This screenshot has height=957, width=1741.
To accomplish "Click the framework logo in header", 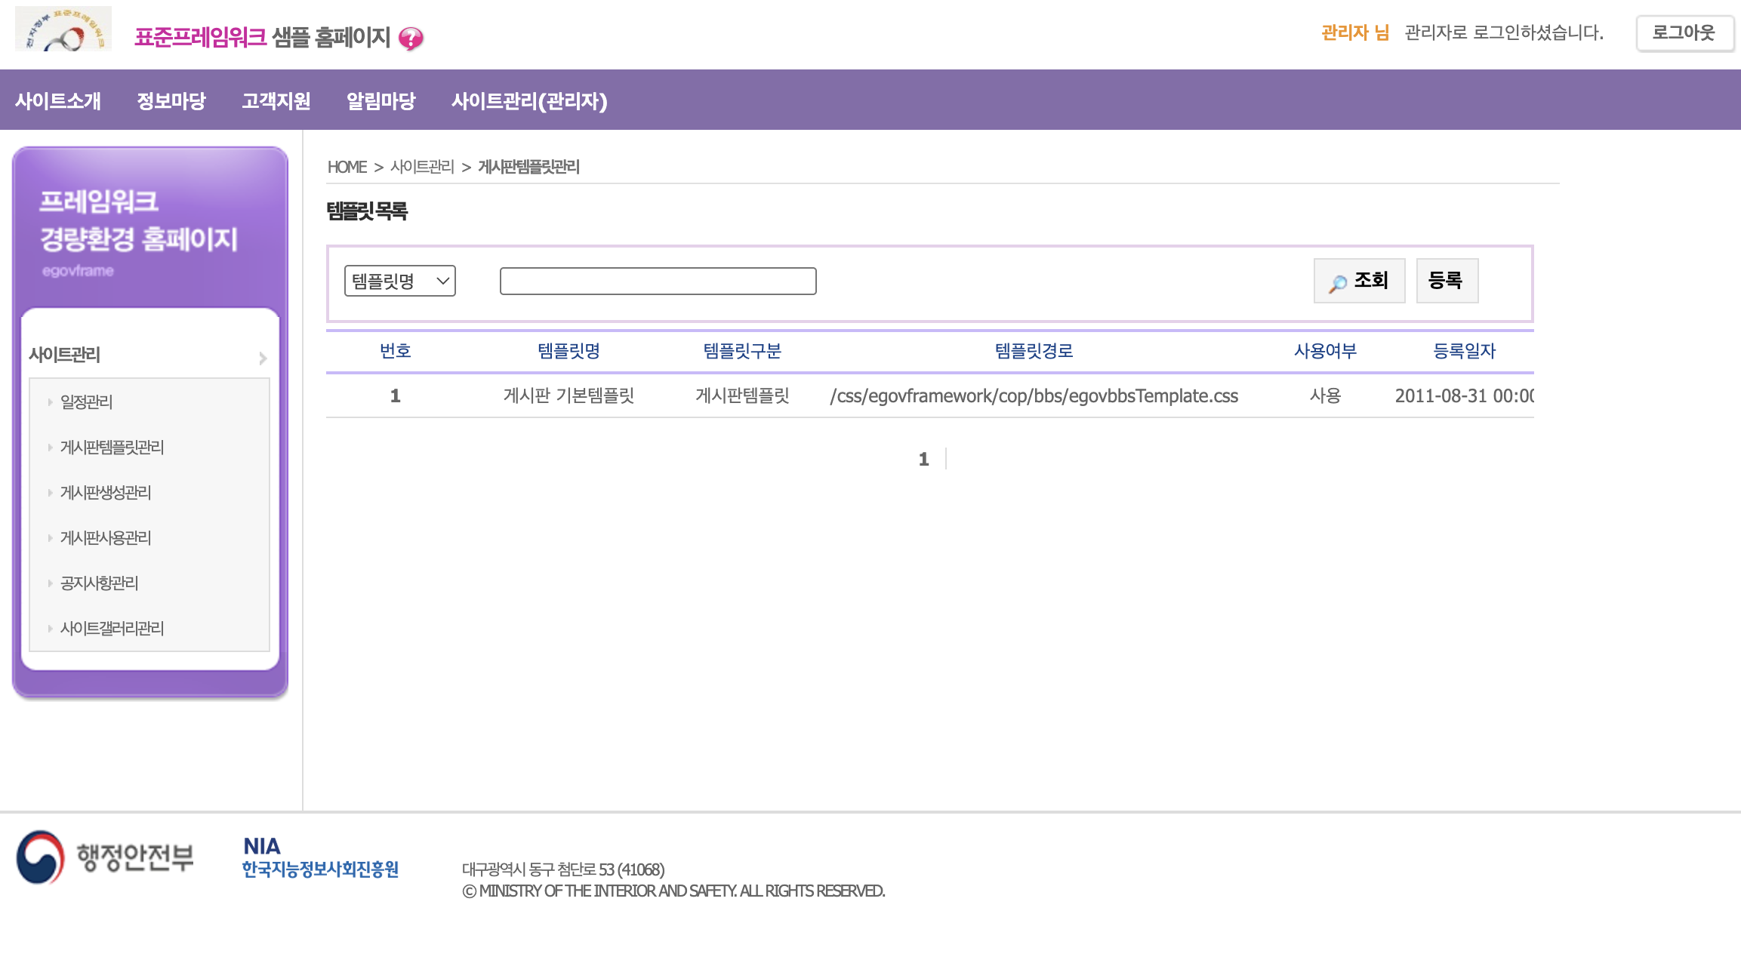I will tap(63, 29).
